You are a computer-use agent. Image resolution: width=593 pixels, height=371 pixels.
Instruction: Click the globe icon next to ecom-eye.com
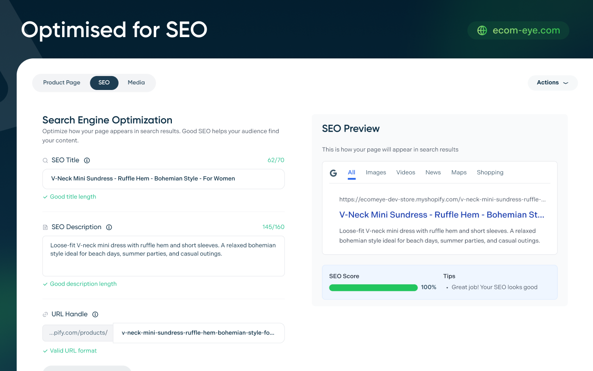(x=482, y=31)
